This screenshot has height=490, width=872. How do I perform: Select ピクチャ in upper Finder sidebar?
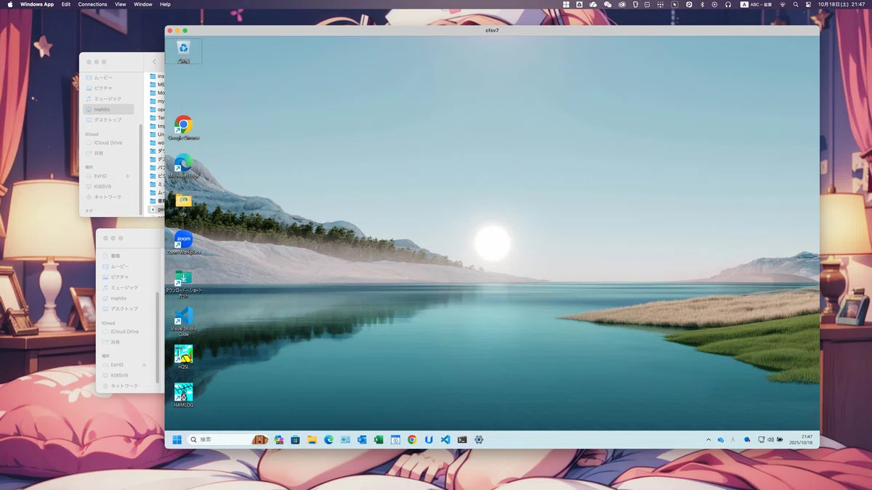[108, 88]
